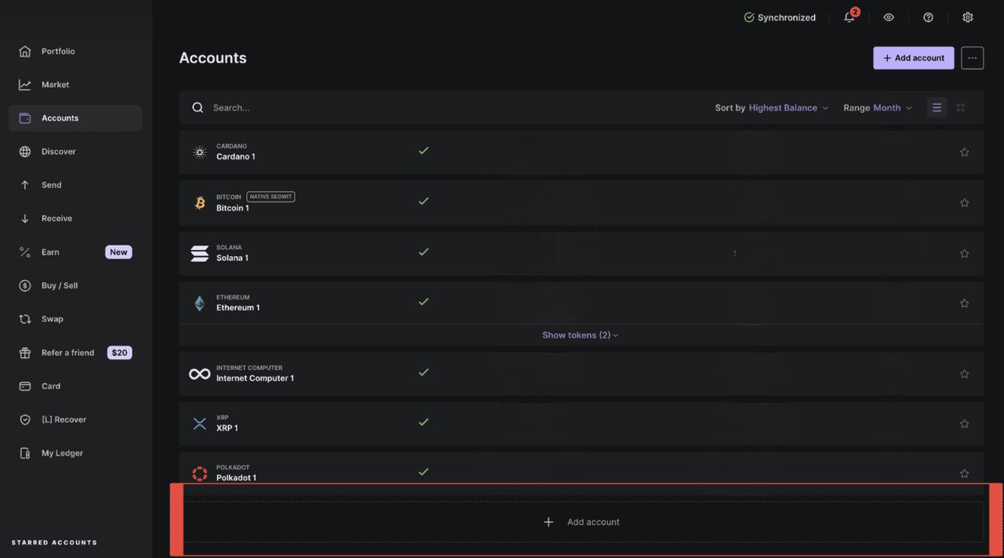This screenshot has height=558, width=1004.
Task: Open My Ledger device manager
Action: [61, 452]
